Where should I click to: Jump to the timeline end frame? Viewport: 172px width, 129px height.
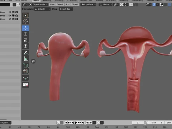83,123
